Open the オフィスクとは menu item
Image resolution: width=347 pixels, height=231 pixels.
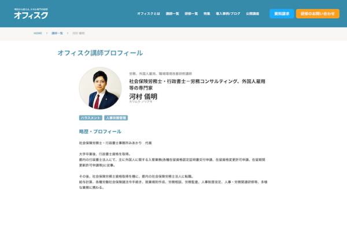tap(148, 13)
